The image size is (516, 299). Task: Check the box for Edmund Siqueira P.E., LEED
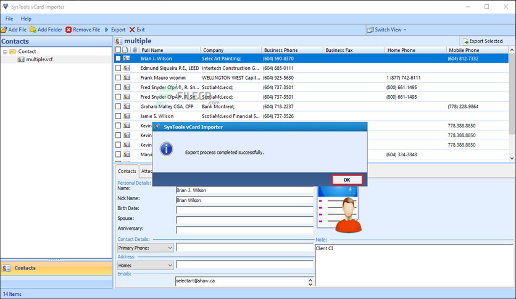pos(118,68)
